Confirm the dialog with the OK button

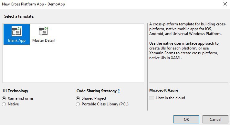click(186, 120)
